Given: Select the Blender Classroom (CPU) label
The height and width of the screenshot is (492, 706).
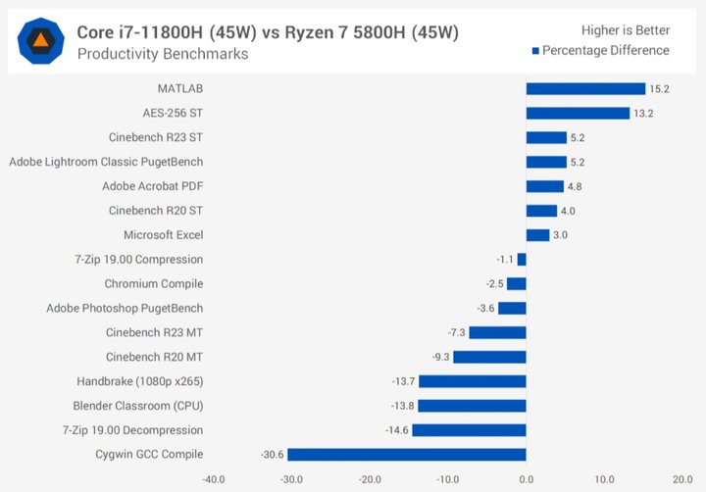Looking at the screenshot, I should point(138,406).
